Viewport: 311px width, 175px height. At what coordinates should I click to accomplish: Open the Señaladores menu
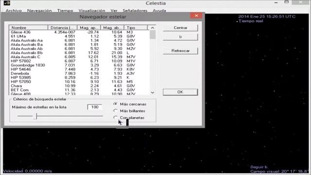pos(135,11)
